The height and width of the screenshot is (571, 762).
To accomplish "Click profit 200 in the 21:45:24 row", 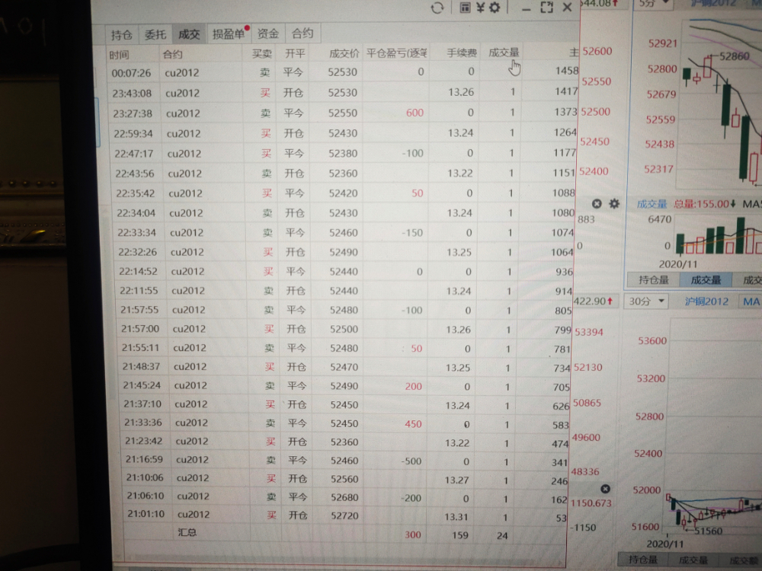I will point(414,387).
